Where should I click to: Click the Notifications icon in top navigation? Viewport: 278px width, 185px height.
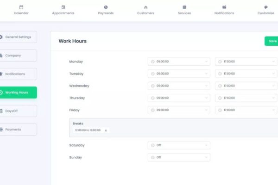point(224,7)
